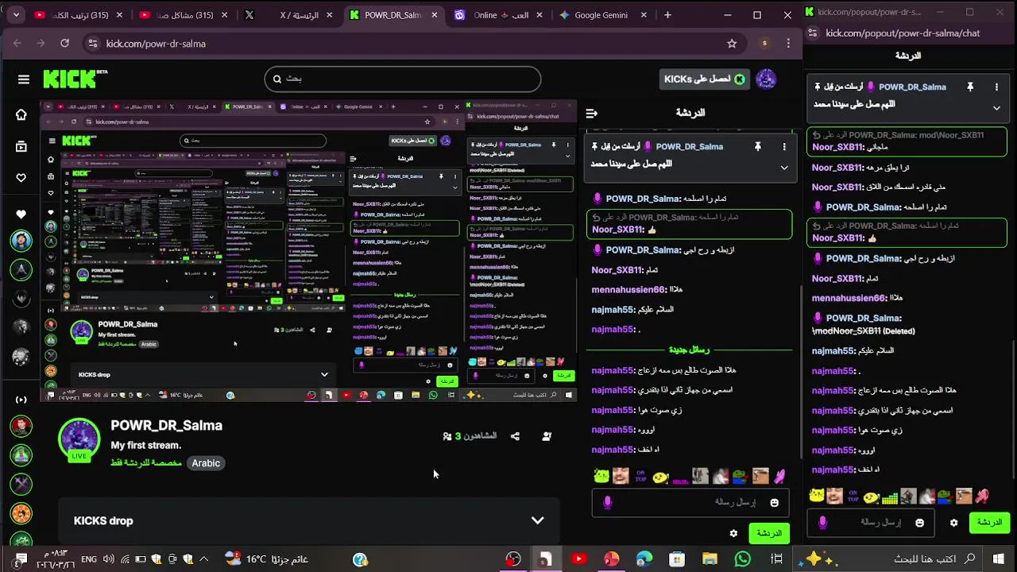Insert the green frog emote in main chat
This screenshot has width=1017, height=572.
click(x=740, y=476)
